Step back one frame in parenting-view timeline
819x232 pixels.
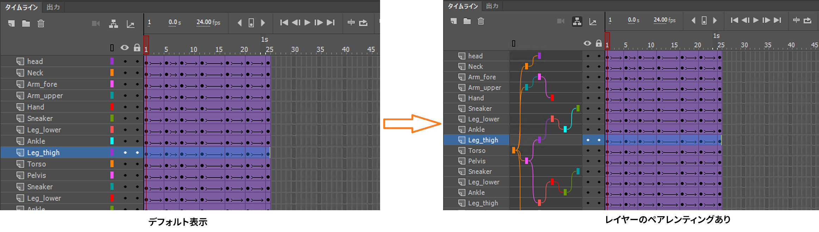[x=745, y=20]
